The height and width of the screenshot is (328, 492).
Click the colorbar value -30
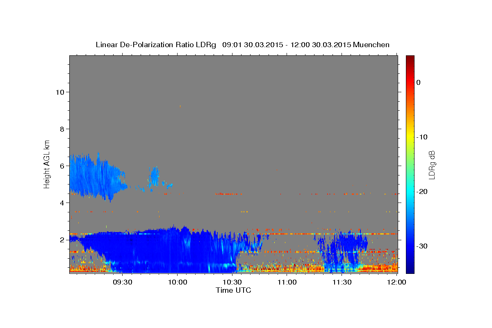coord(422,246)
